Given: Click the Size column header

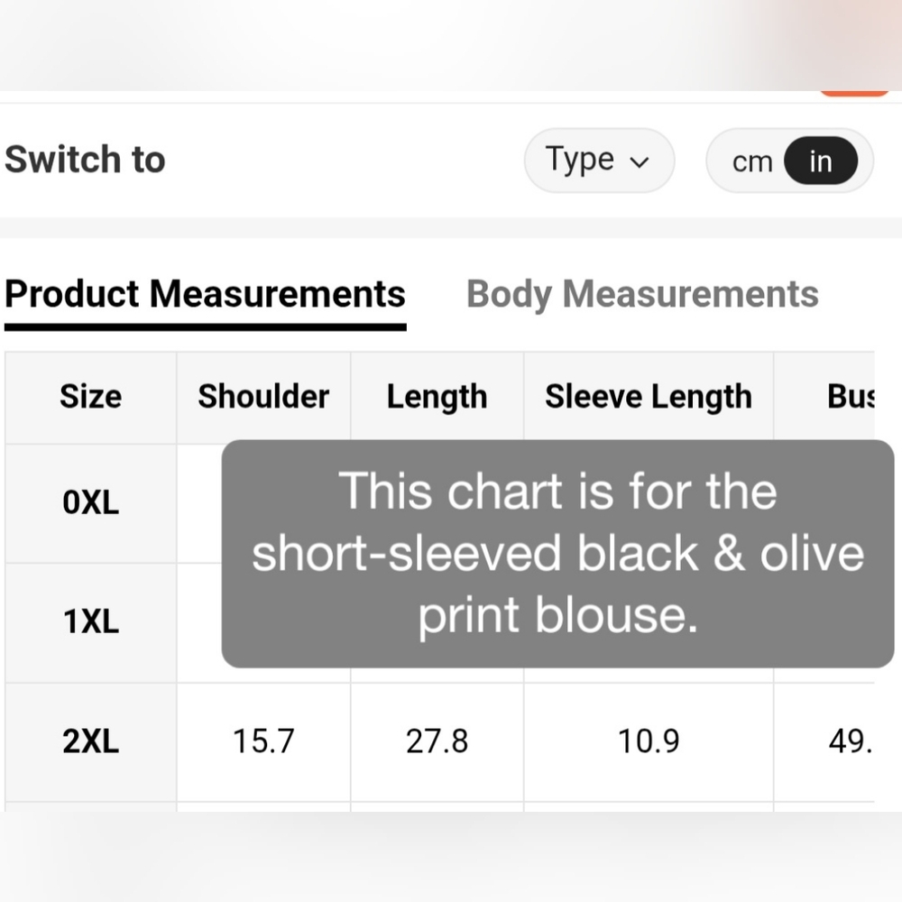Looking at the screenshot, I should [x=90, y=397].
